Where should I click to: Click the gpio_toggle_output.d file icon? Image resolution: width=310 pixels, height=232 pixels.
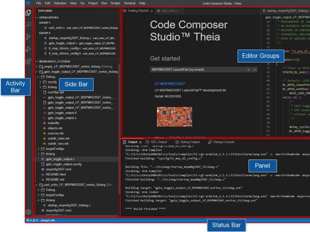(45, 113)
